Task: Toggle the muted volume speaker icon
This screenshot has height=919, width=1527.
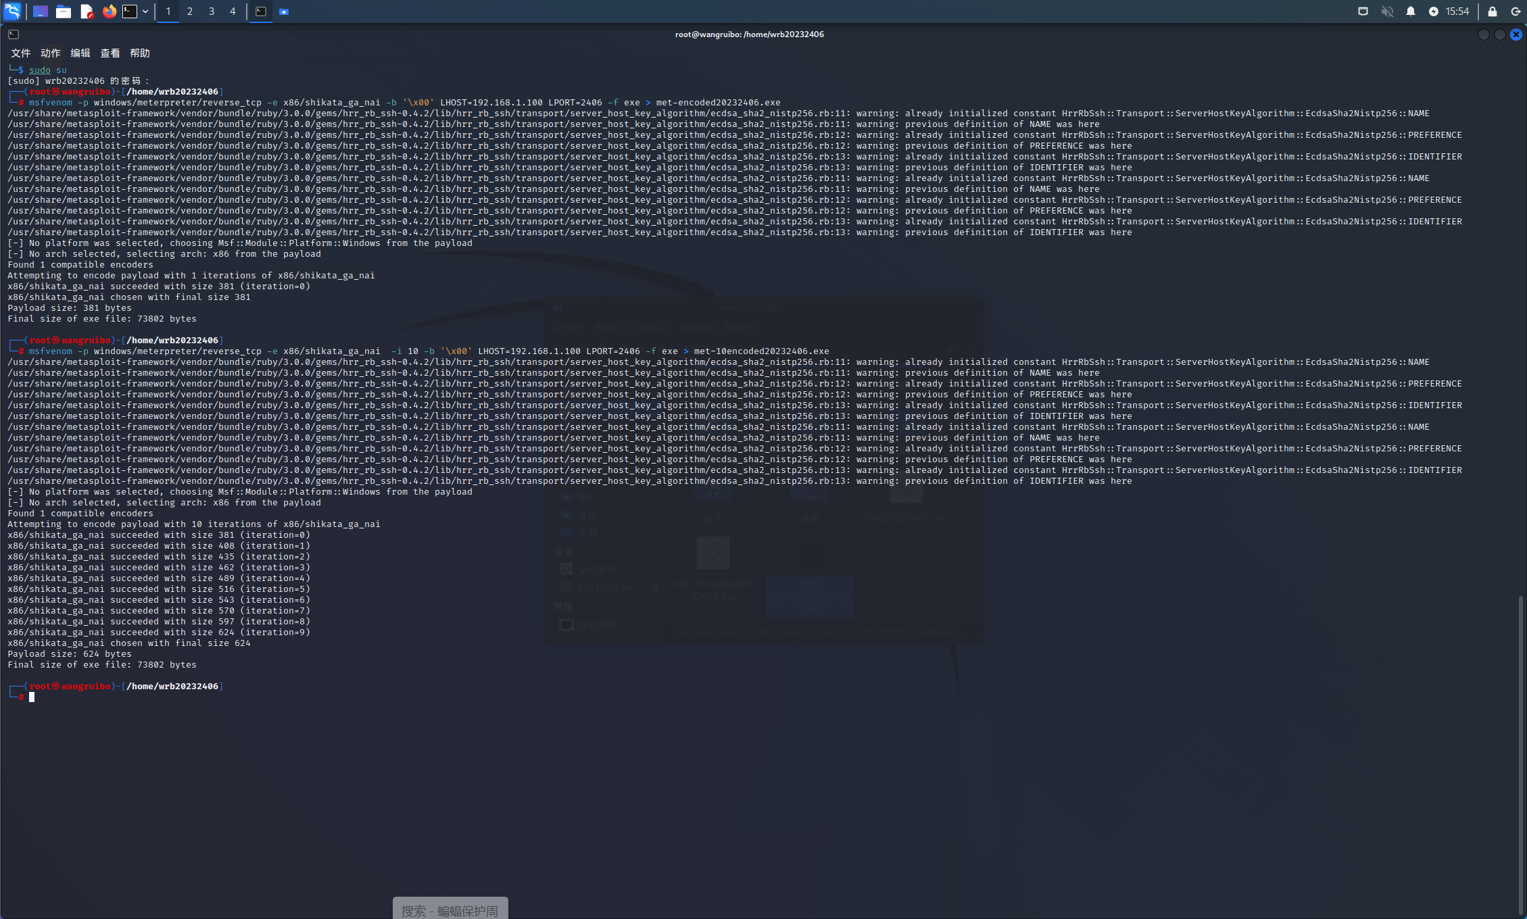Action: 1387,11
